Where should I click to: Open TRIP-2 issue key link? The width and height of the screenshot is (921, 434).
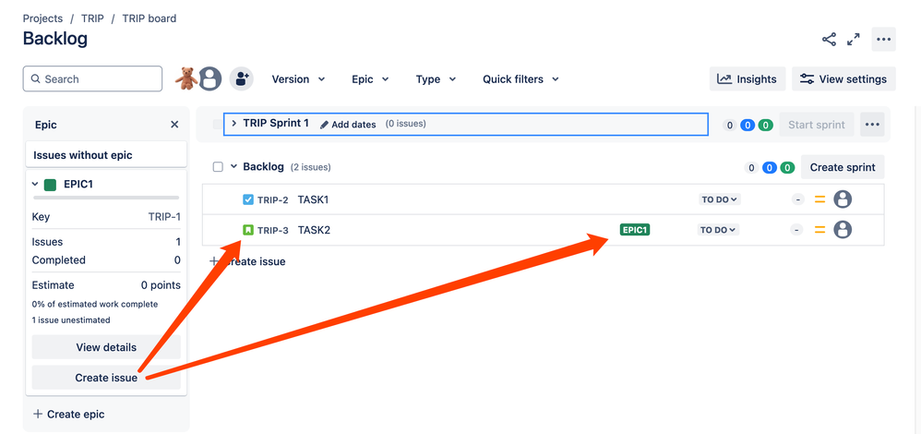point(272,200)
